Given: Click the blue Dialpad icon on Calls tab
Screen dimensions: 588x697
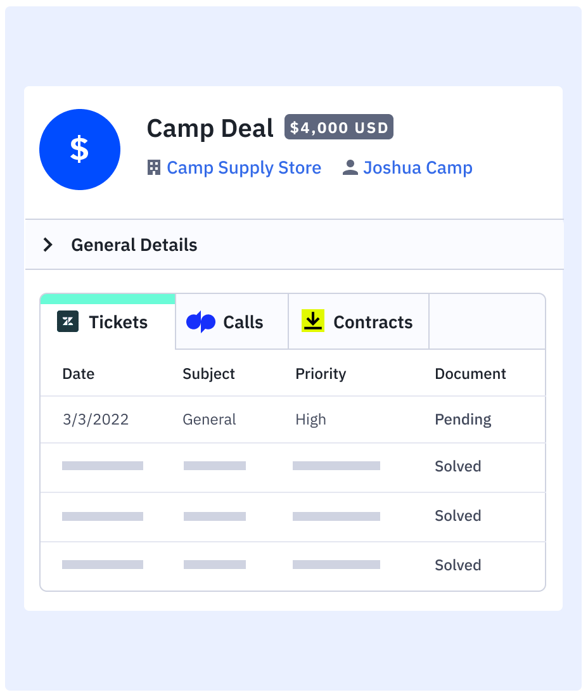Looking at the screenshot, I should click(201, 321).
